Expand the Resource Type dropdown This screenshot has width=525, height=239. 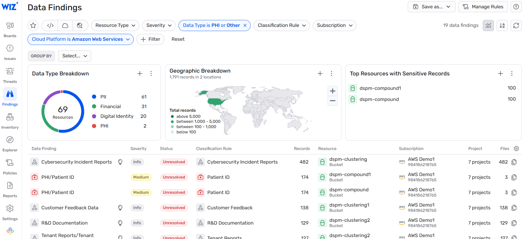tap(115, 26)
